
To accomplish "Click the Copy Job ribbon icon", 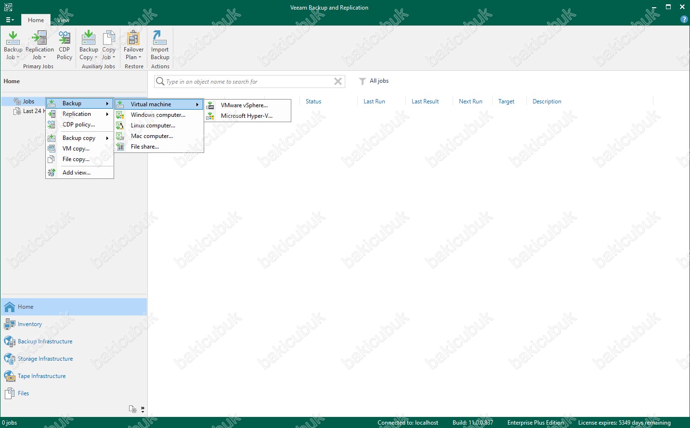I will pyautogui.click(x=109, y=45).
